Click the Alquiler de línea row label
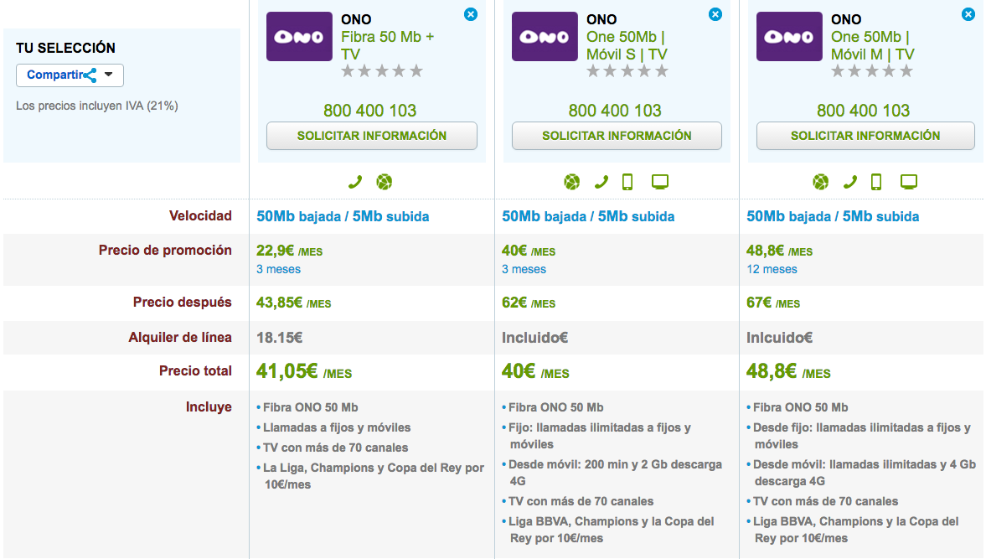The width and height of the screenshot is (986, 559). (x=180, y=338)
